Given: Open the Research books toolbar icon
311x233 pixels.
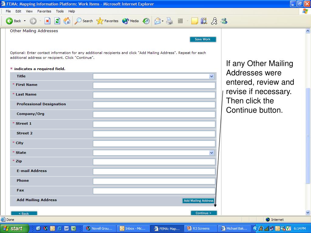Looking at the screenshot, I should (204, 21).
